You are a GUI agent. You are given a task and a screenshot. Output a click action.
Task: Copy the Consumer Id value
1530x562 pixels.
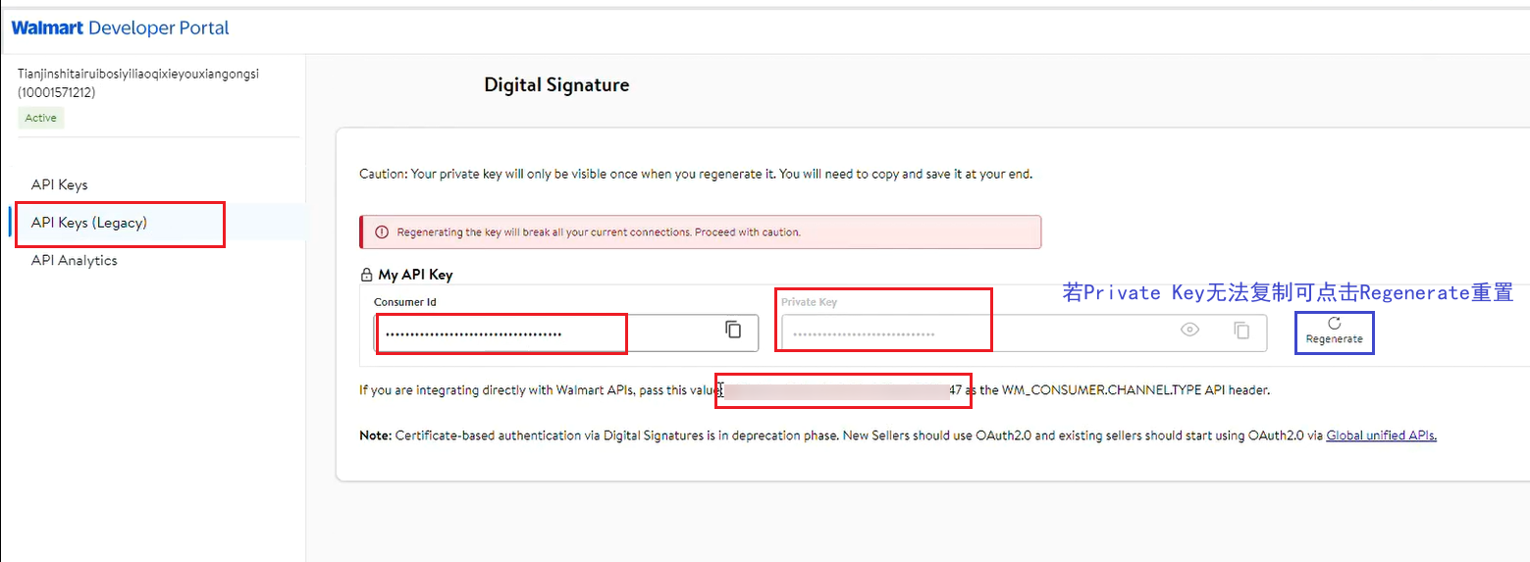733,331
